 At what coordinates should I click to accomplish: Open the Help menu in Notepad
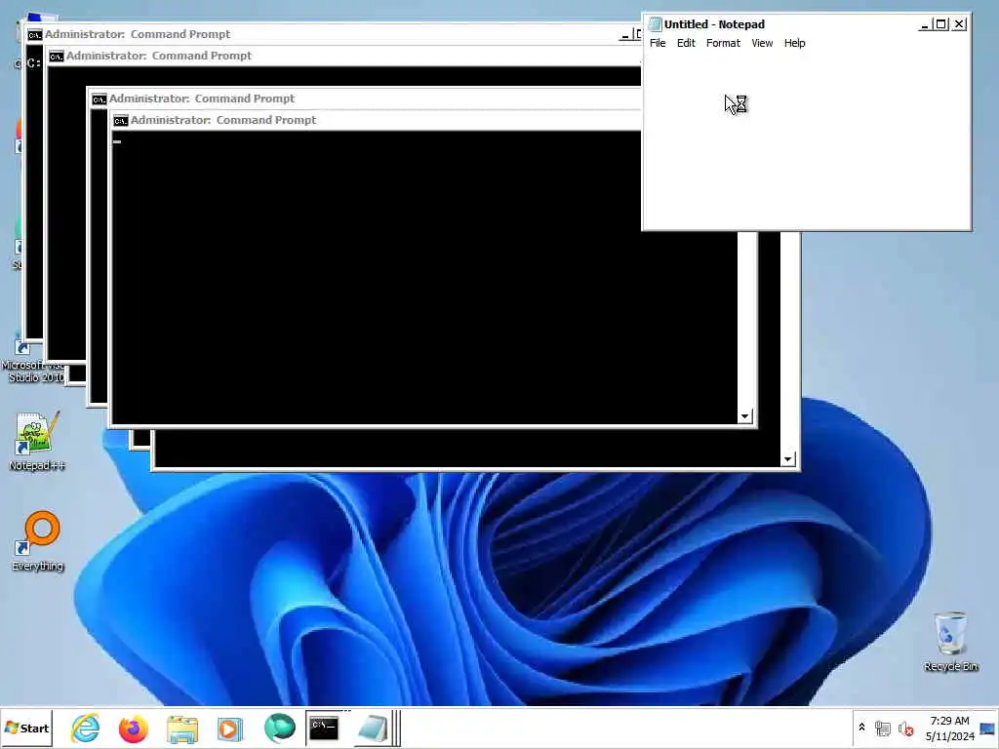(794, 43)
